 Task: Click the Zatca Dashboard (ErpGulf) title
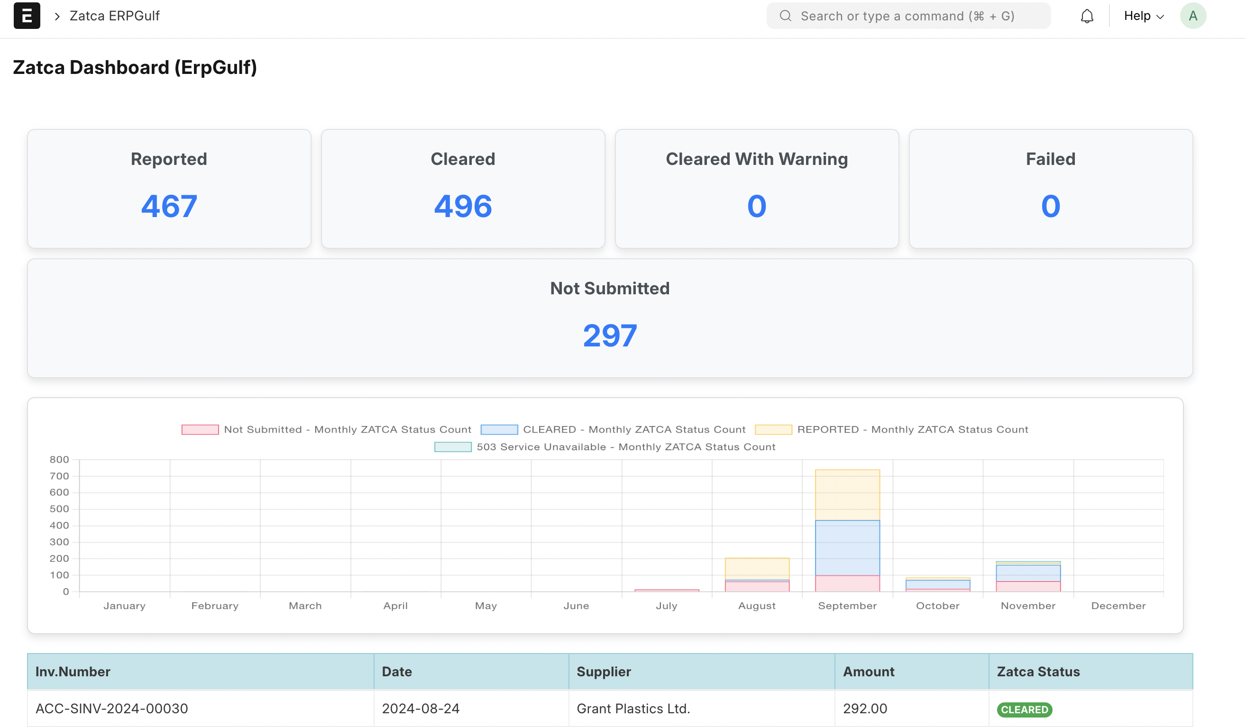tap(135, 67)
